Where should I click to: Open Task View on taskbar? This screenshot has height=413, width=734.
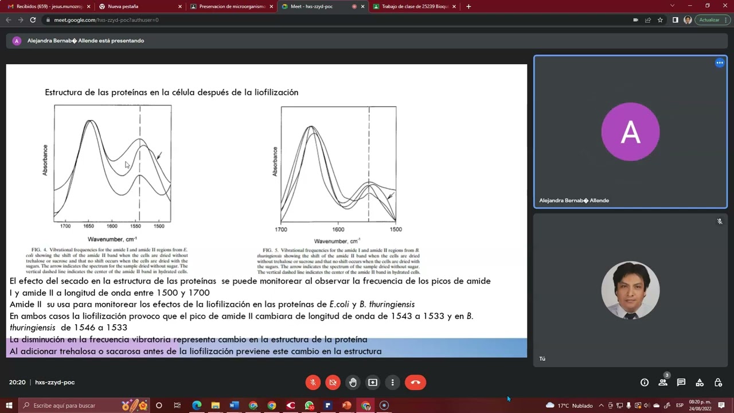pyautogui.click(x=177, y=406)
